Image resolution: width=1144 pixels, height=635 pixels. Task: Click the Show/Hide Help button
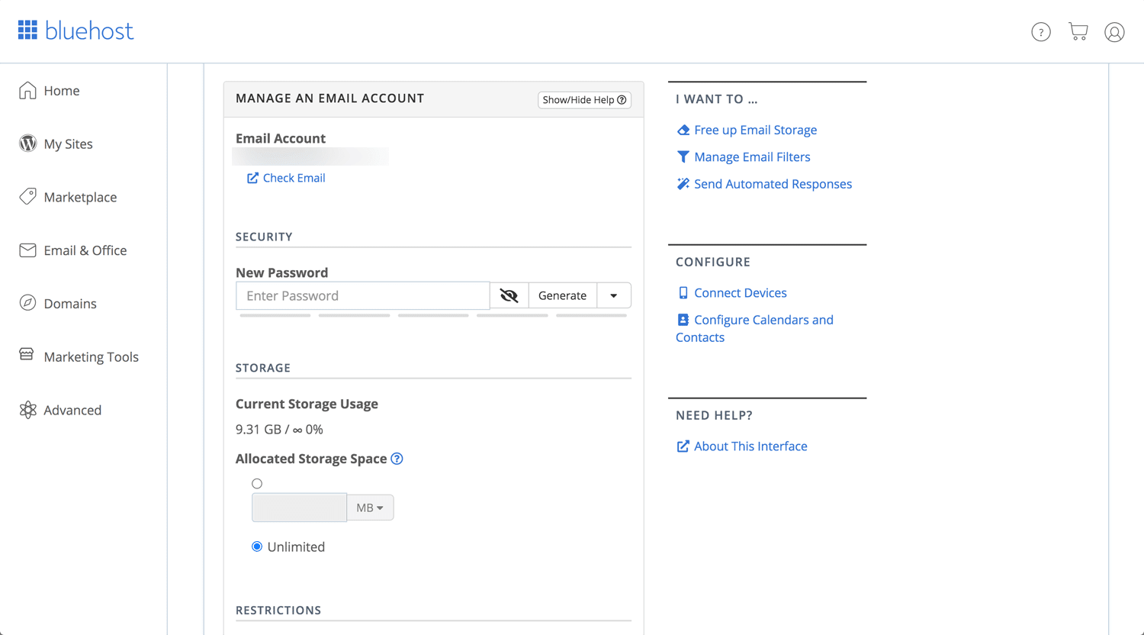(x=584, y=100)
